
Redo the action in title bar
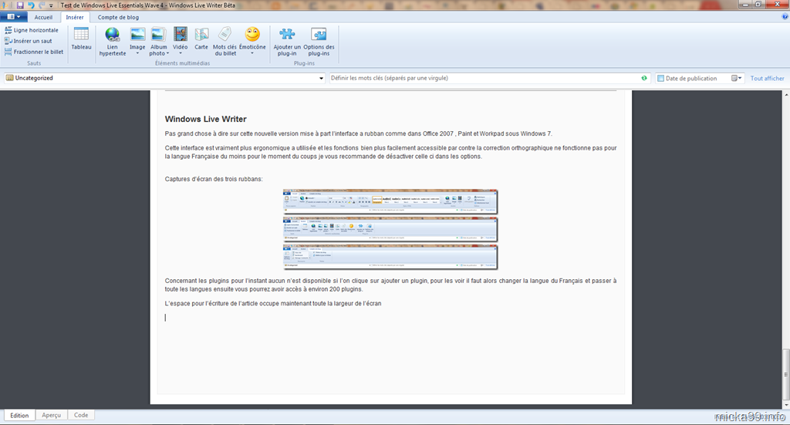tap(42, 5)
